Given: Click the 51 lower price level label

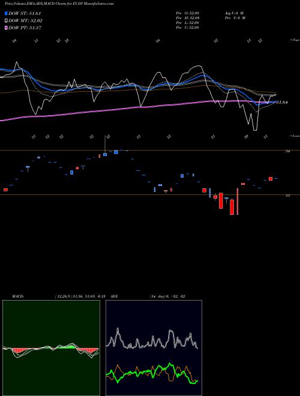Looking at the screenshot, I should (287, 196).
